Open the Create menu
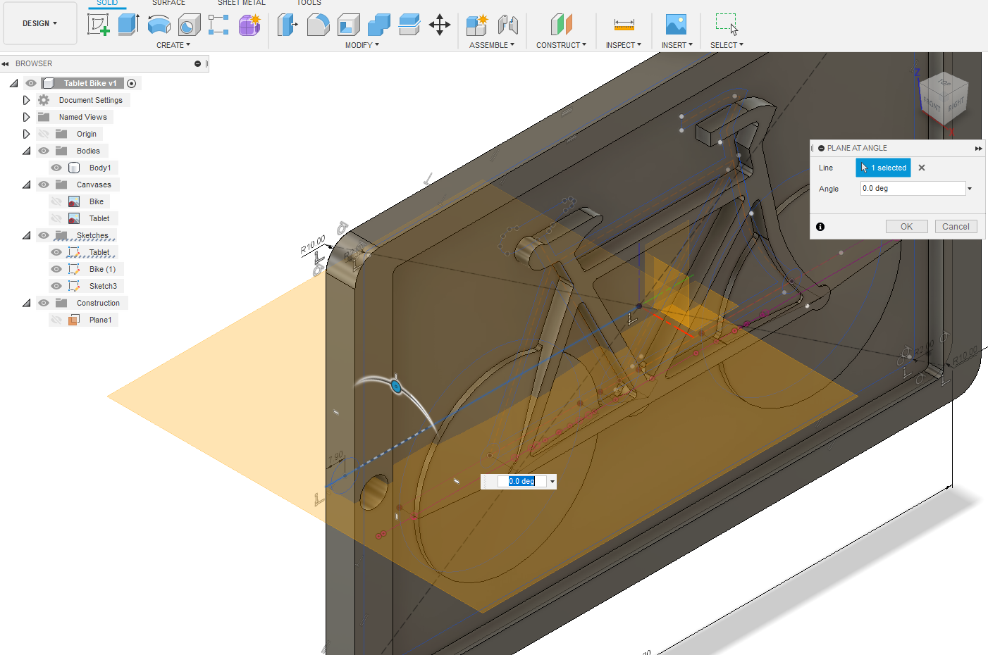988x655 pixels. (x=173, y=45)
